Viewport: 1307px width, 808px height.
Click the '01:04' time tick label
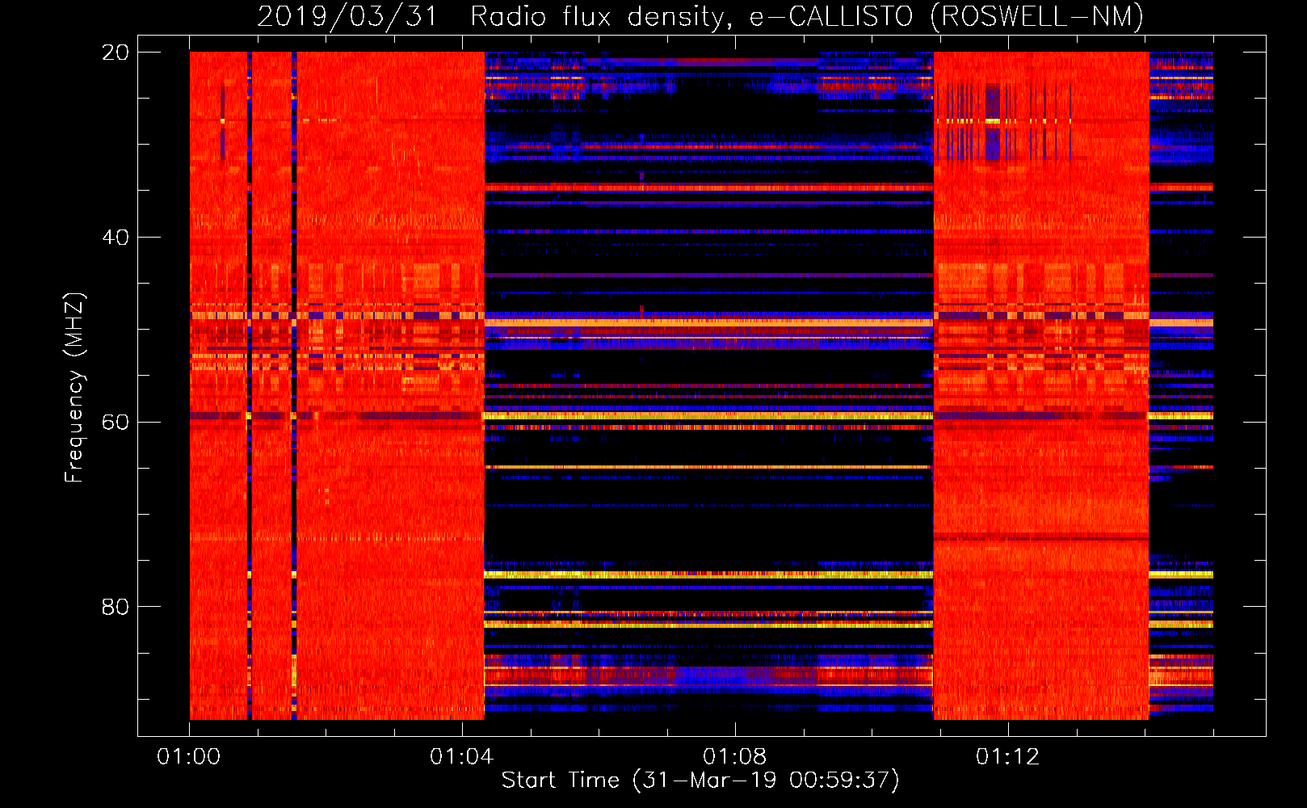pos(461,757)
